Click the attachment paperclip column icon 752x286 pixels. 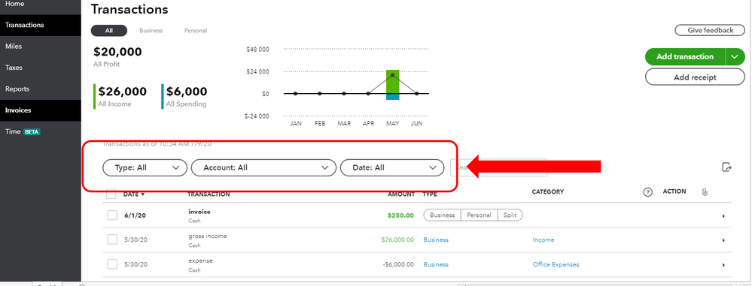point(705,191)
